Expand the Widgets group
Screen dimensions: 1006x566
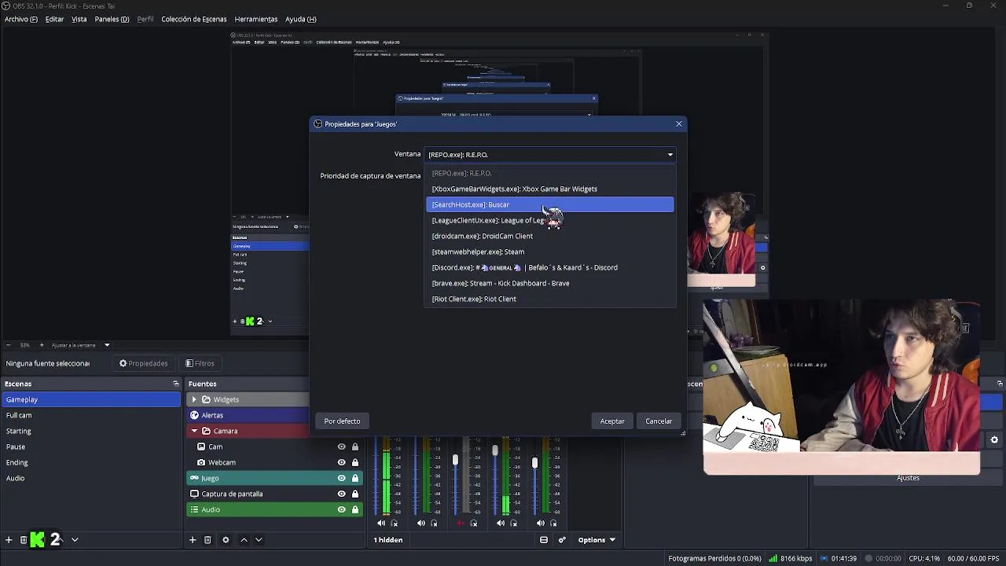pyautogui.click(x=194, y=399)
